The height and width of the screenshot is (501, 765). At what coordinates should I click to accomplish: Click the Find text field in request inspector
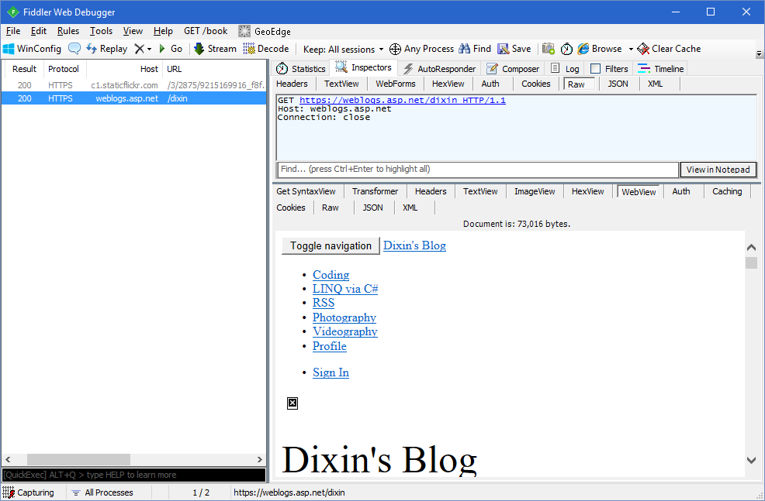[x=478, y=170]
